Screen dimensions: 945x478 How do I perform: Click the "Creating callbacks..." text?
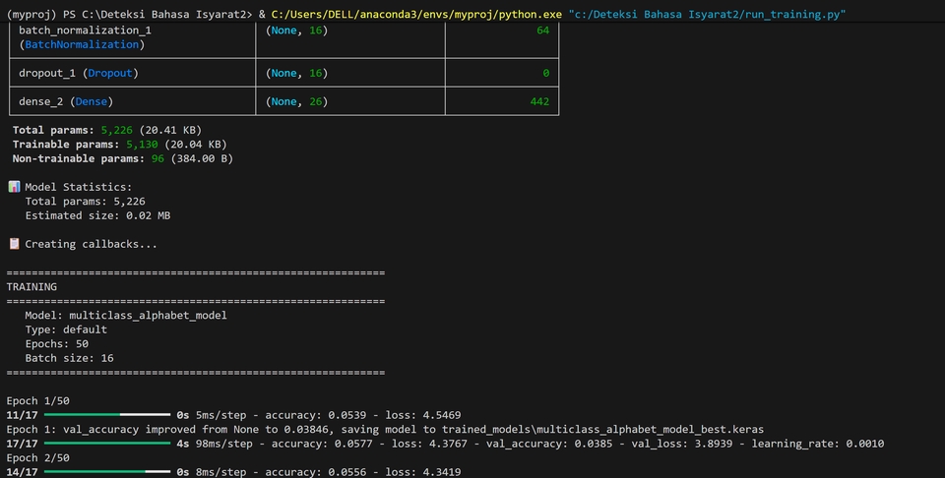(x=91, y=244)
